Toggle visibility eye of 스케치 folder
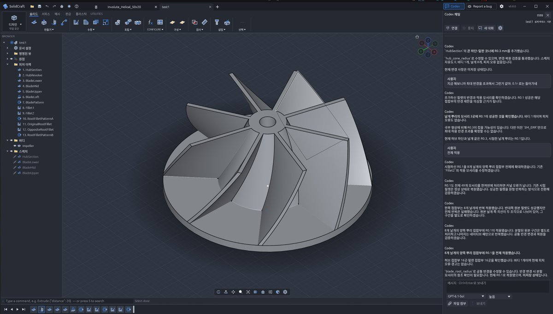 point(11,151)
